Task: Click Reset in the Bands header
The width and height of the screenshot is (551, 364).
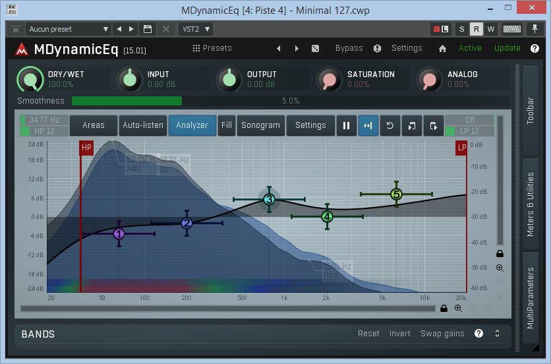Action: (368, 334)
